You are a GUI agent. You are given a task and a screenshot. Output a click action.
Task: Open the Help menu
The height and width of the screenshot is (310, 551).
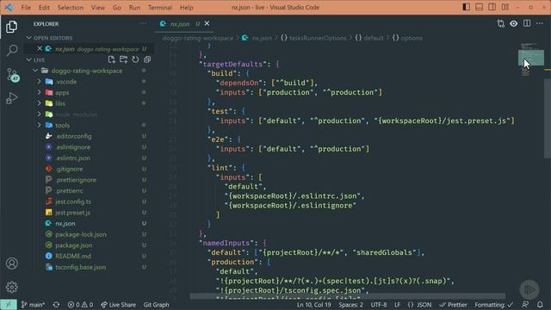tap(186, 8)
